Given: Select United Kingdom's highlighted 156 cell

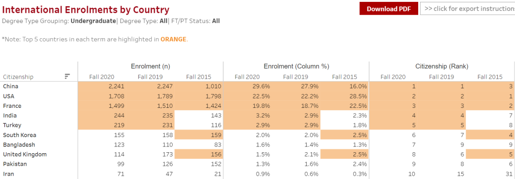Looking at the screenshot, I should pyautogui.click(x=199, y=154).
